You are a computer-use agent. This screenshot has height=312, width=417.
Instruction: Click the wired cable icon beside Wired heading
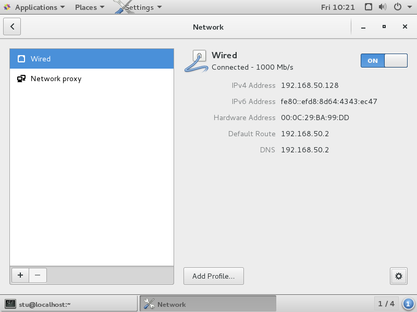click(196, 61)
